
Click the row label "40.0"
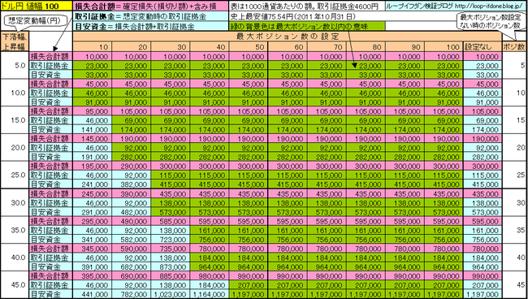click(x=15, y=258)
